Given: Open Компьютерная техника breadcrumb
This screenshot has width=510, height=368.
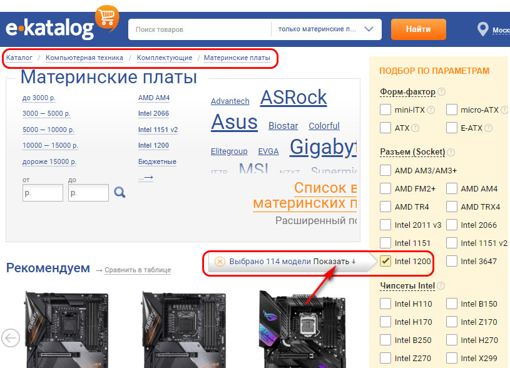Looking at the screenshot, I should [84, 58].
